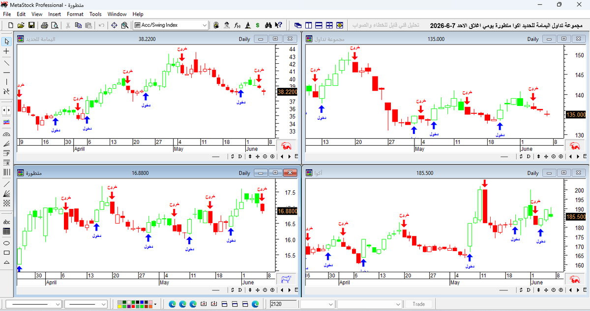590x311 pixels.
Task: Open the second line weight dropdown in bottom toolbar
Action: coord(103,304)
